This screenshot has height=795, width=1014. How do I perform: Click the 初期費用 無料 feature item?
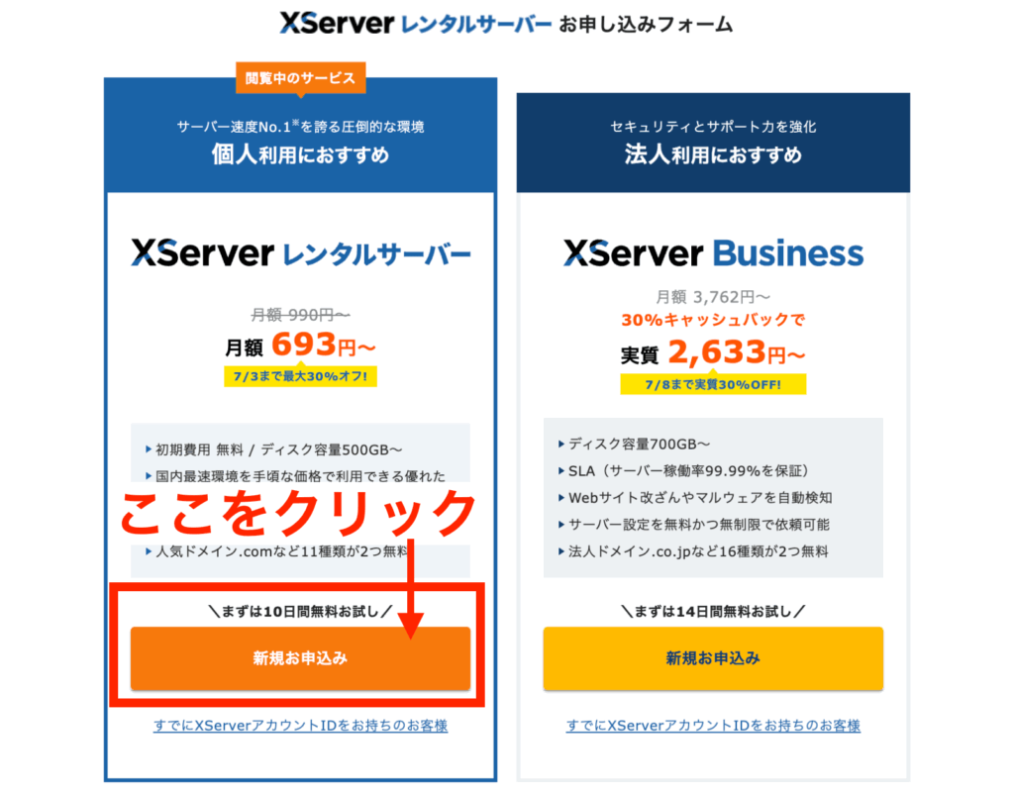coord(273,449)
